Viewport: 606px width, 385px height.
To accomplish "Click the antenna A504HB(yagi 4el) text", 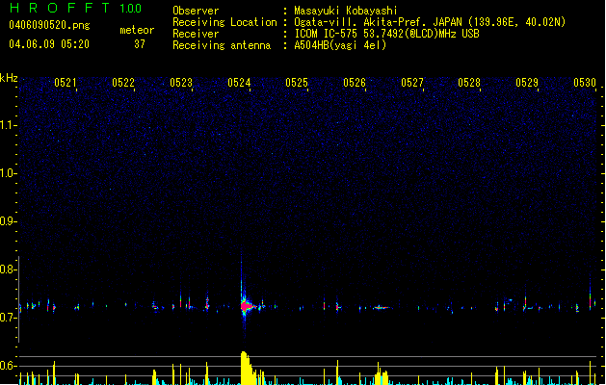I will coord(340,45).
